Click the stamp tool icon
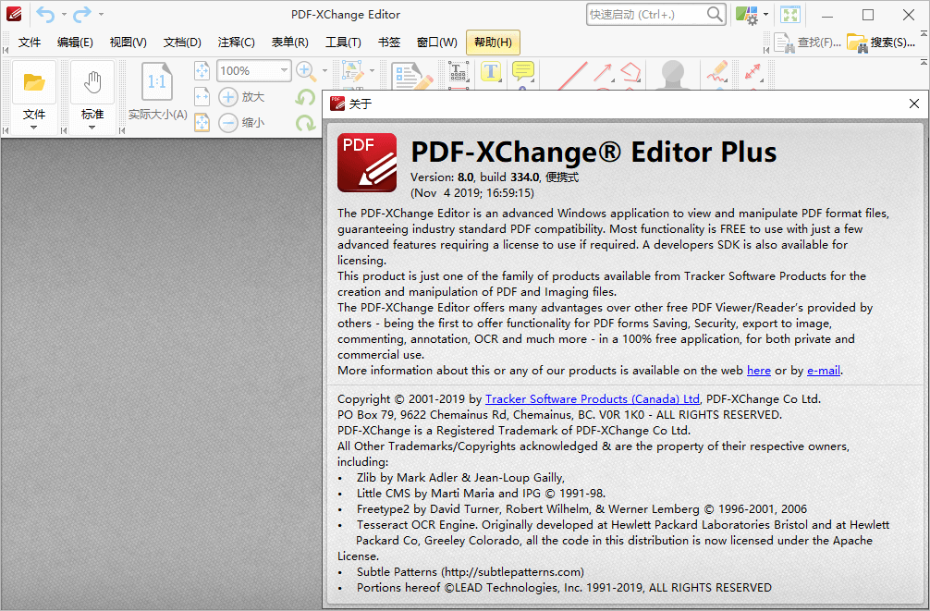 pyautogui.click(x=671, y=74)
